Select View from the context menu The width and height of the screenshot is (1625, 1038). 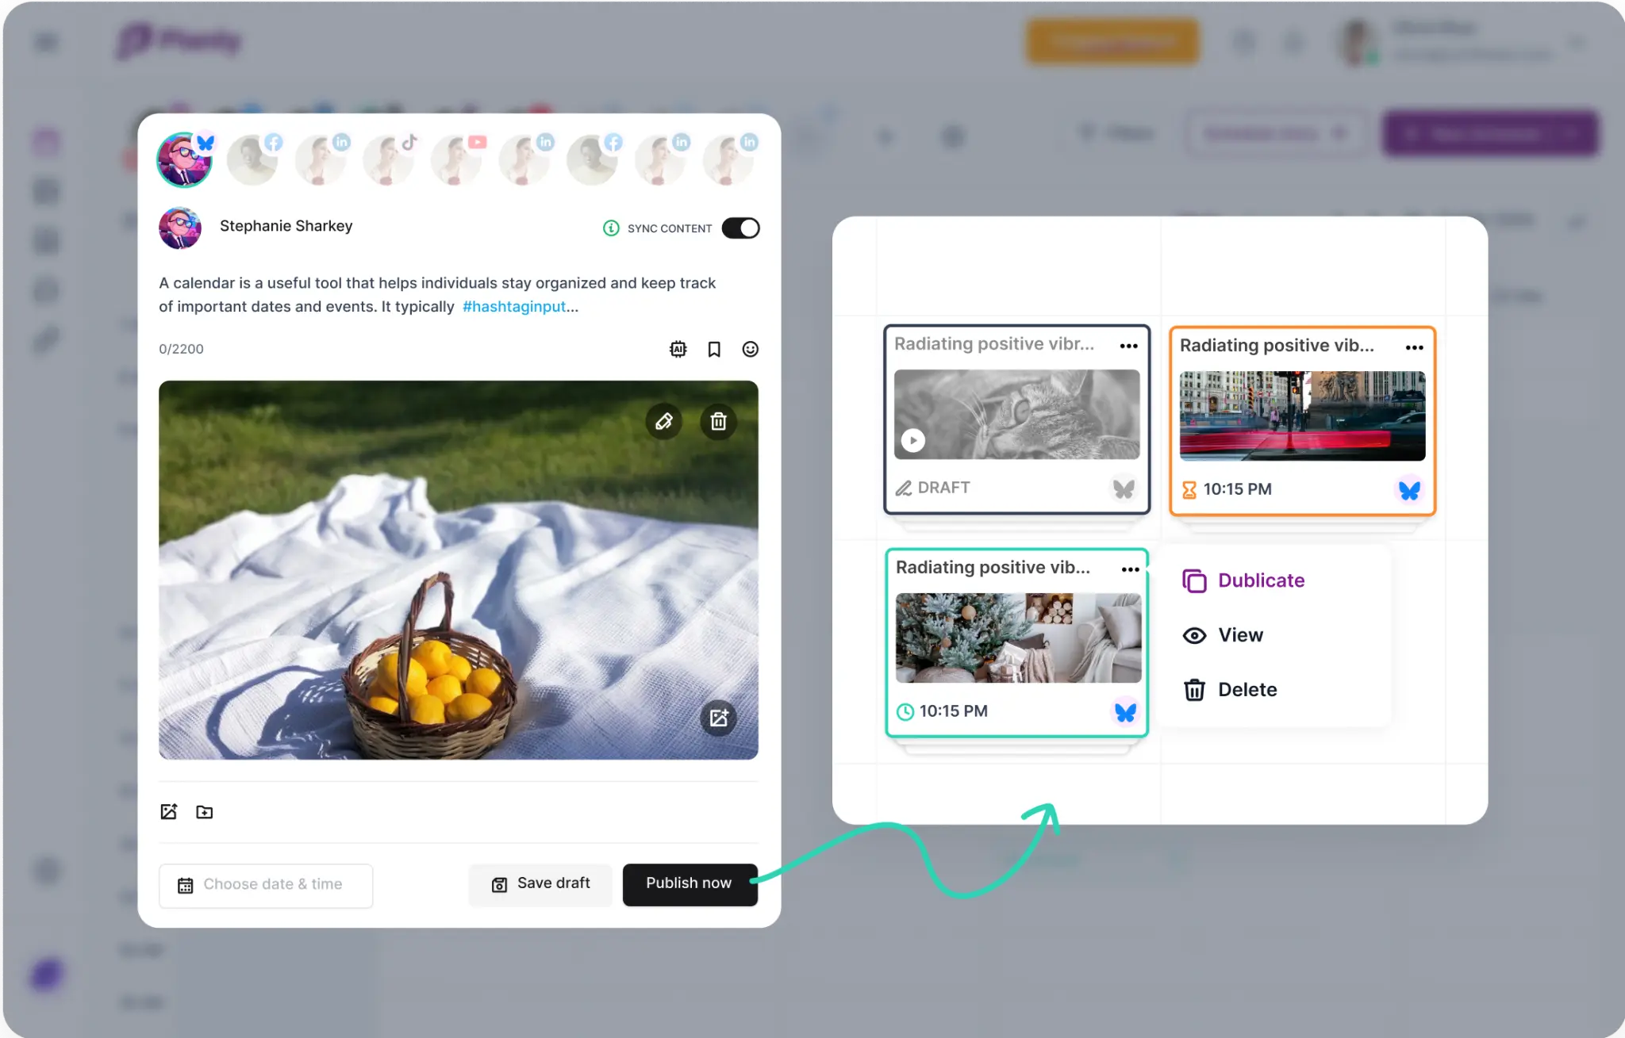(1240, 634)
